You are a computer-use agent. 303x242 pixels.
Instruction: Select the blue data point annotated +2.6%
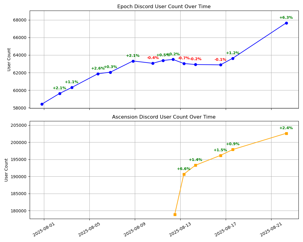click(98, 74)
